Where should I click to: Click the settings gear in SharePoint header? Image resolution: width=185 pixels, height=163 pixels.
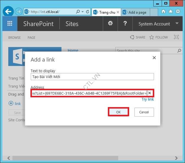110,24
